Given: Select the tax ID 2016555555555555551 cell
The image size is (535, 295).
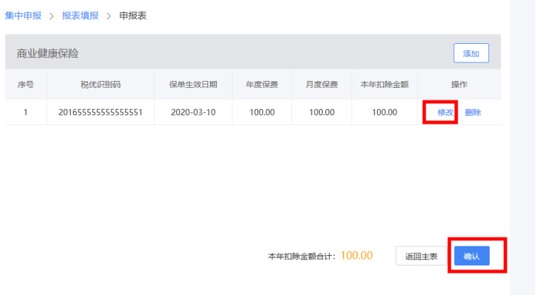Looking at the screenshot, I should [x=100, y=113].
